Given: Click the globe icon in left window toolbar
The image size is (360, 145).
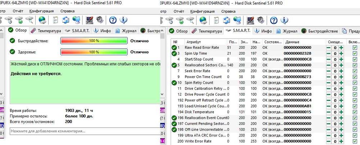Looking at the screenshot, I should point(42,20).
